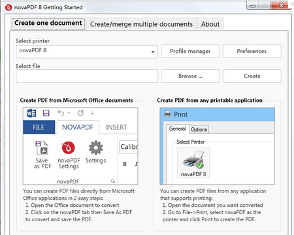The image size is (294, 235).
Task: Click the undo arrow in Office preview
Action: point(61,113)
